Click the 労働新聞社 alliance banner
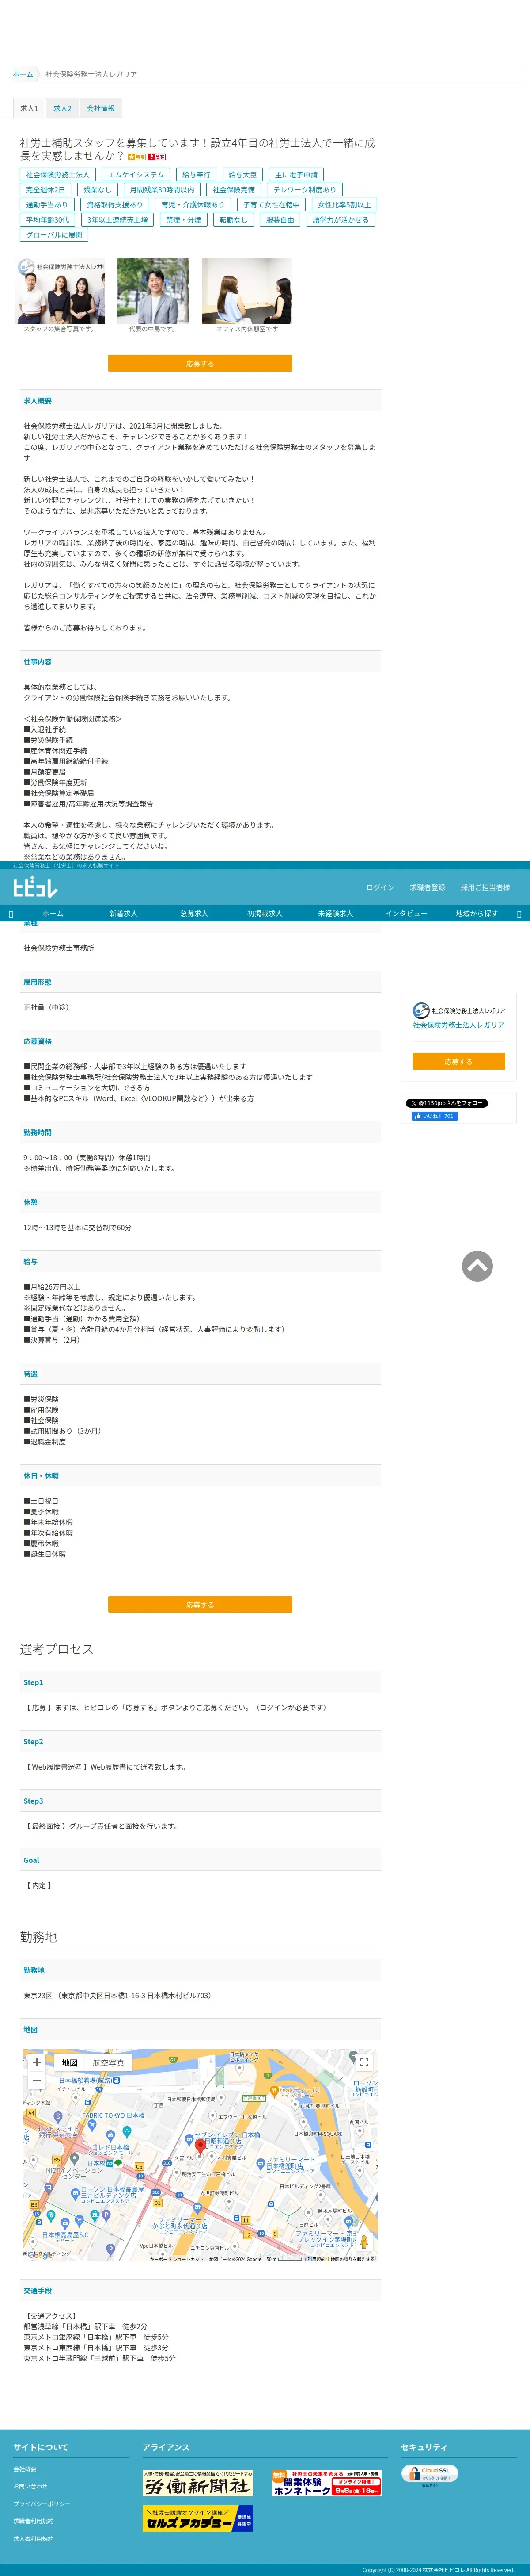The height and width of the screenshot is (2576, 530). point(197,2482)
